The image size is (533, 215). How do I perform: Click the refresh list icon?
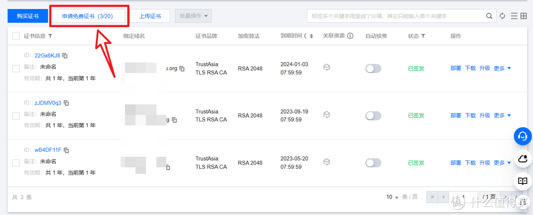503,16
